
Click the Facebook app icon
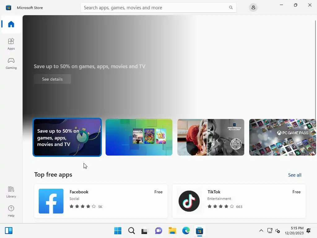click(51, 201)
